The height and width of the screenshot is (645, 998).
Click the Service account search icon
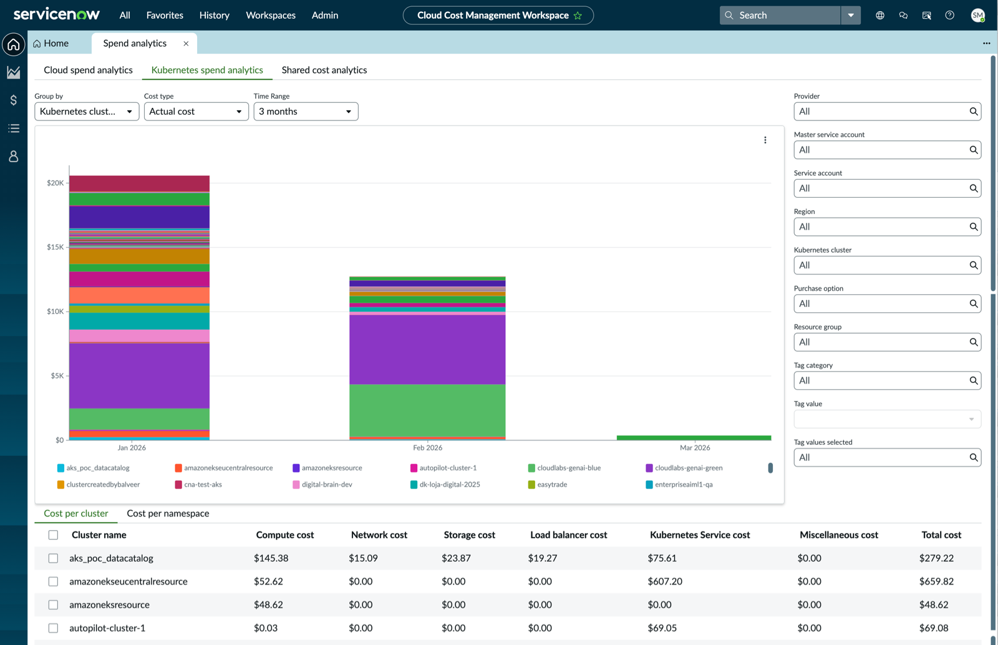tap(973, 188)
